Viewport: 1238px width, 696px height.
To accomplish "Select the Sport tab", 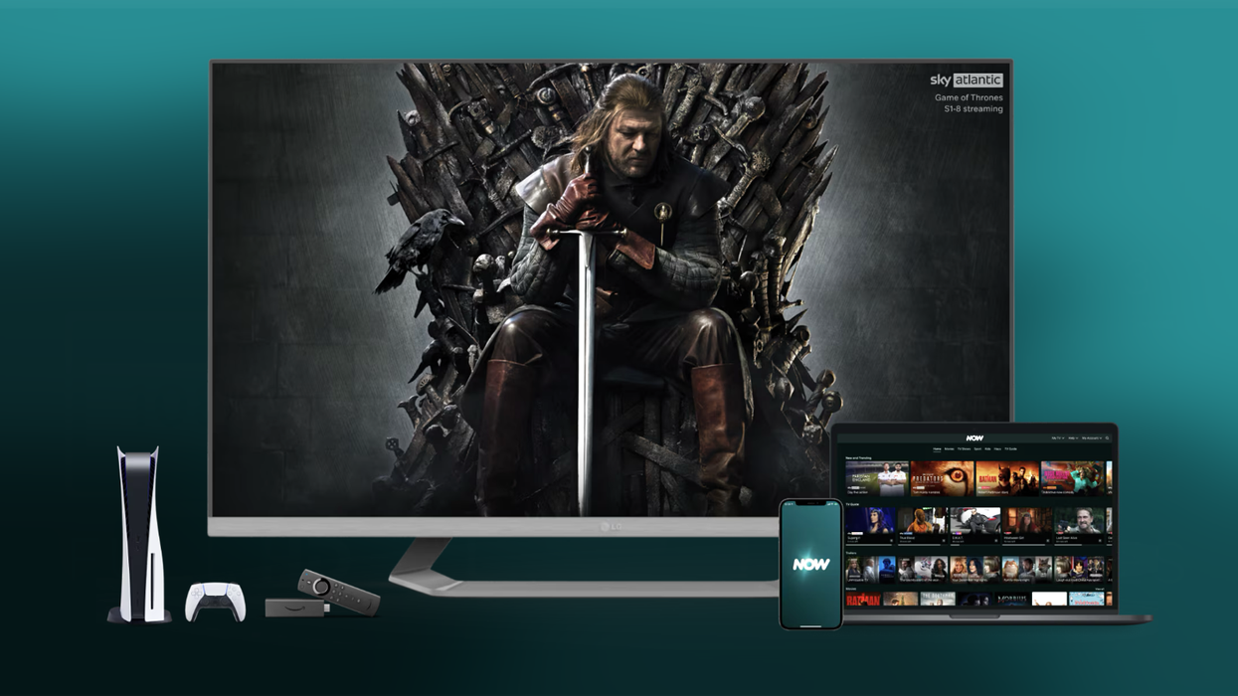I will coord(977,449).
